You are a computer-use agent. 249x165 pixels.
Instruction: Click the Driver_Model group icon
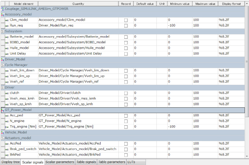tap(3, 60)
